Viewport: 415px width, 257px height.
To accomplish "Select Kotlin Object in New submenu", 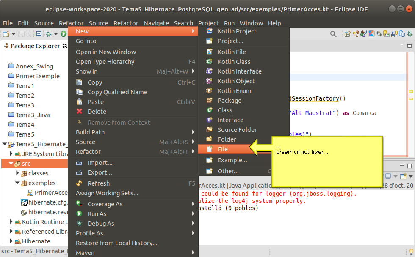I will [243, 81].
